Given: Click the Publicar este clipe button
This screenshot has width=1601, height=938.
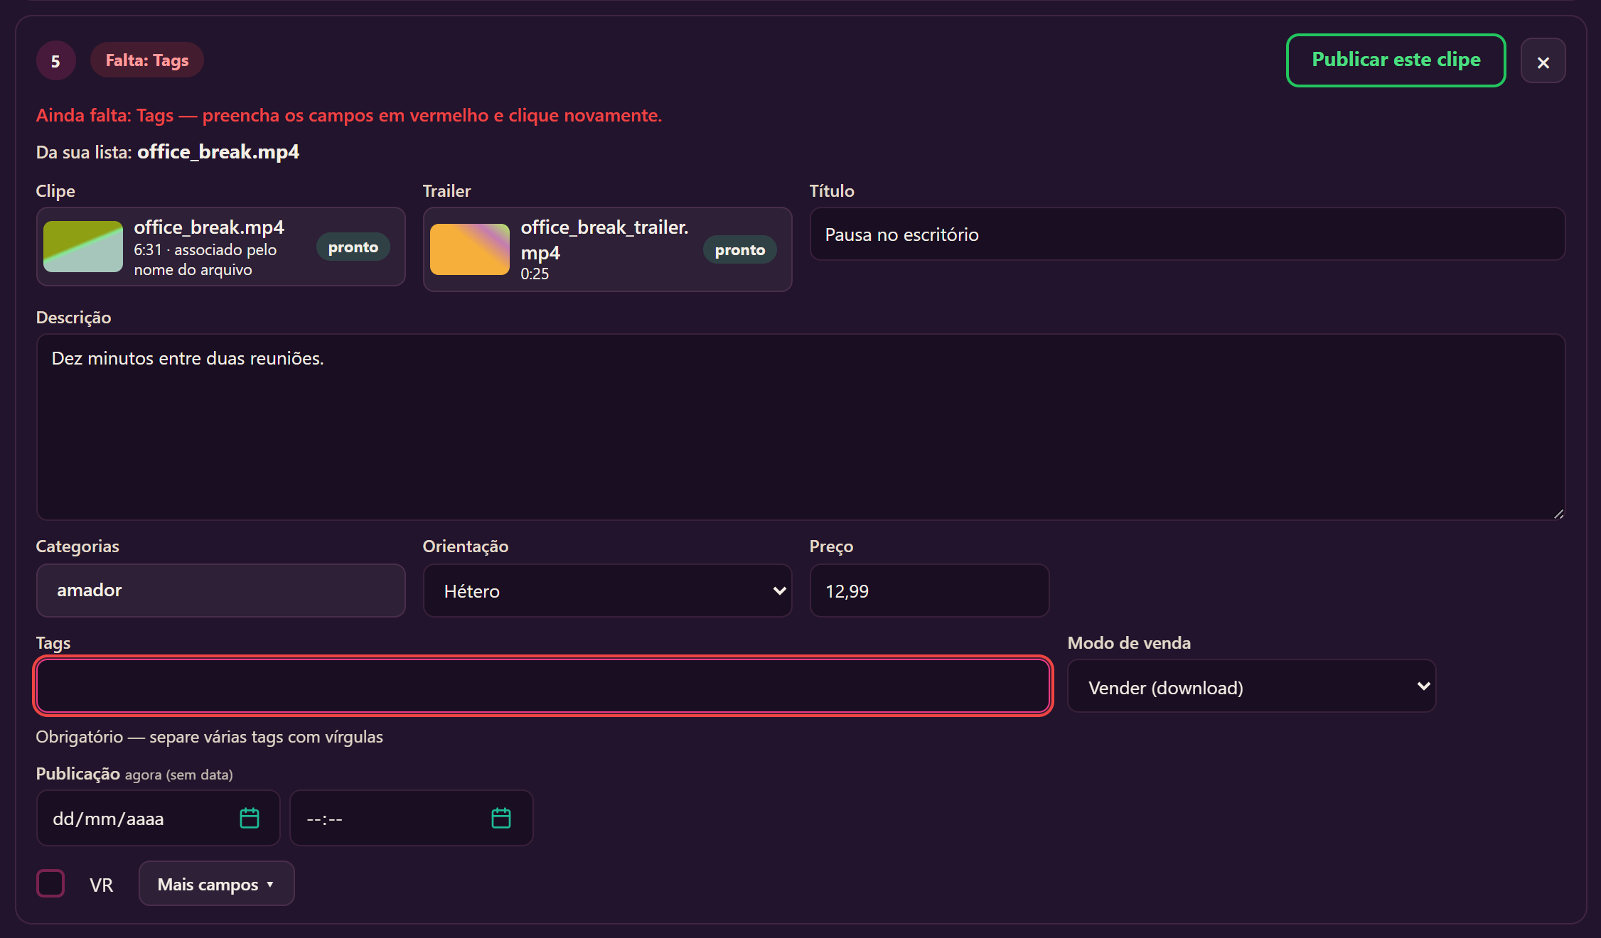Looking at the screenshot, I should tap(1396, 60).
